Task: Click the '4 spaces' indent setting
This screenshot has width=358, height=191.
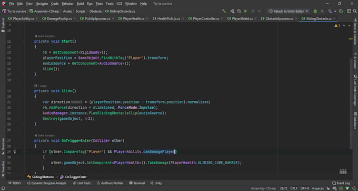Action: click(x=318, y=188)
